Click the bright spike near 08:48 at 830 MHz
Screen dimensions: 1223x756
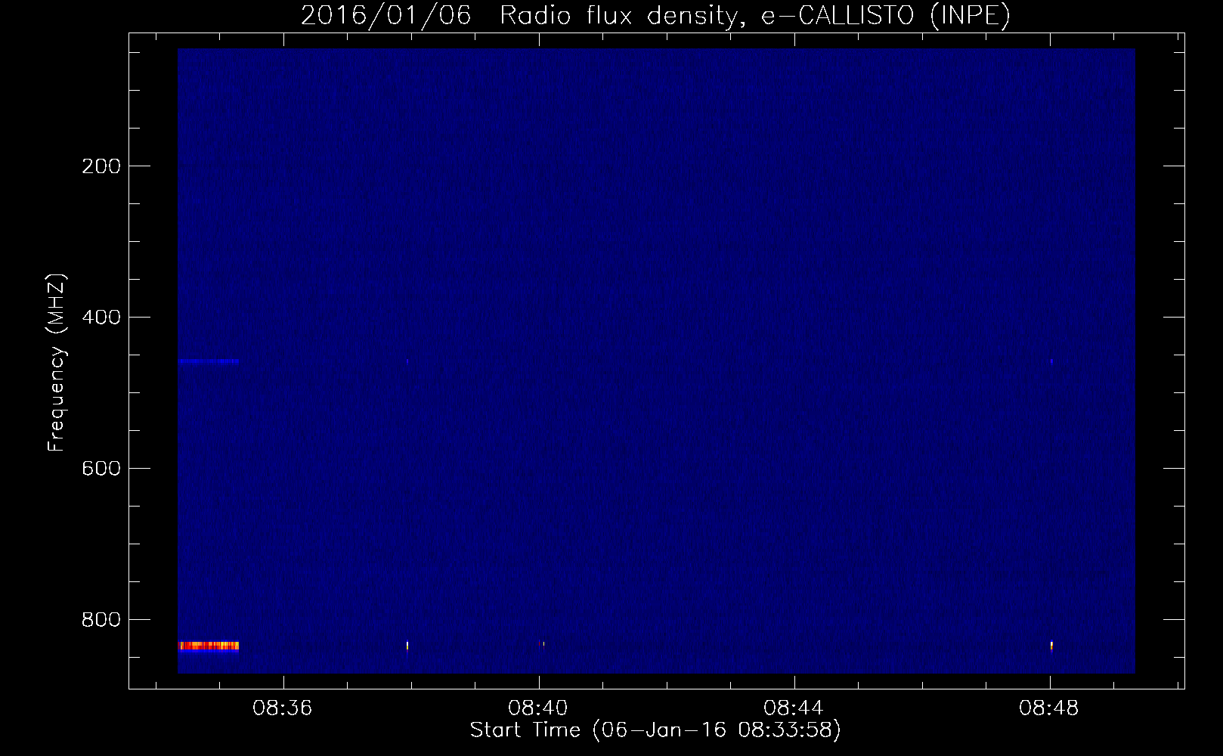1051,646
